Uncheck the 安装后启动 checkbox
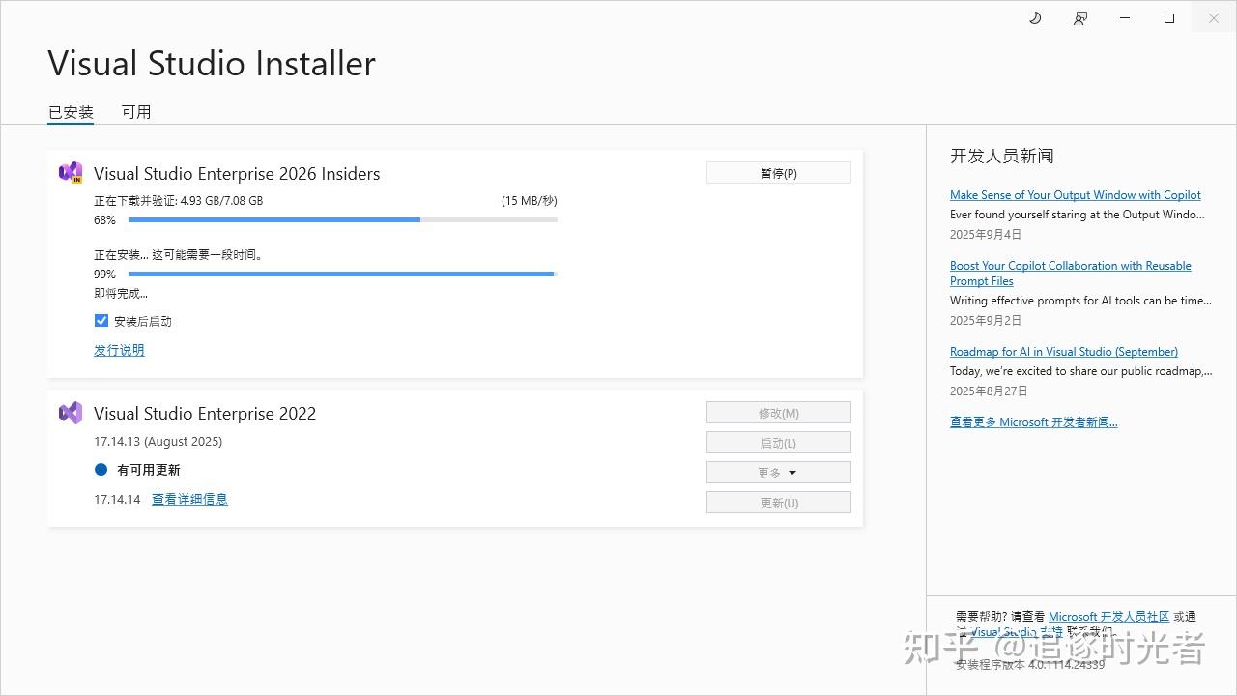This screenshot has height=696, width=1237. [101, 320]
